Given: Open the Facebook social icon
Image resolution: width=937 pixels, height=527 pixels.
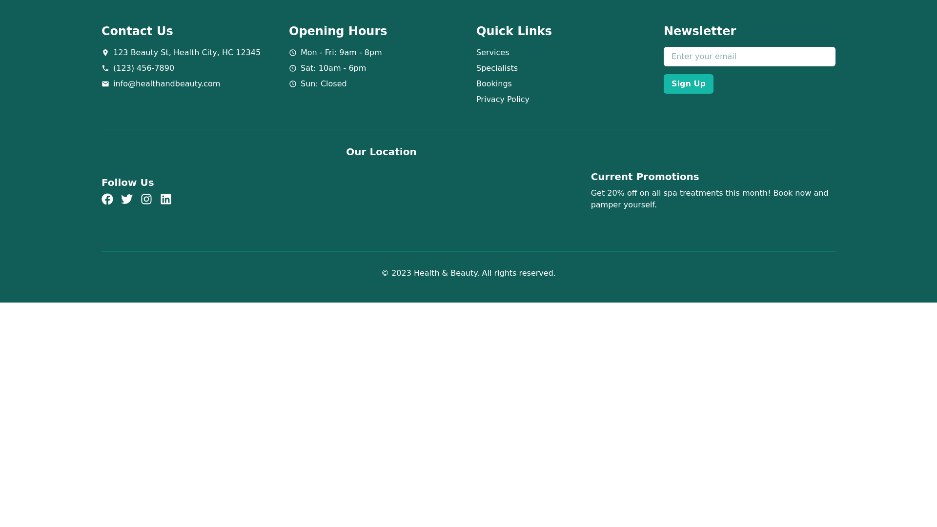Looking at the screenshot, I should [107, 199].
